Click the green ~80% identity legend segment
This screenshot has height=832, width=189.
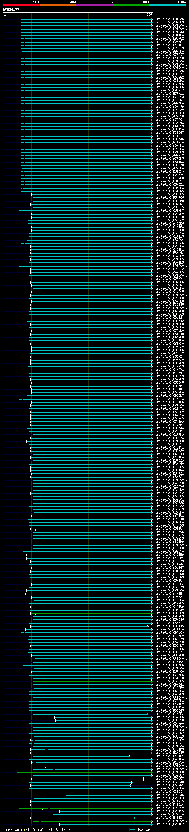pyautogui.click(x=131, y=5)
